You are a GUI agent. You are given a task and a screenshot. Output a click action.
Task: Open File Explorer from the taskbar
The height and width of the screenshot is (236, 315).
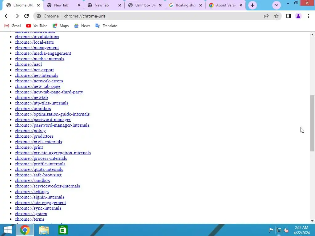click(44, 230)
